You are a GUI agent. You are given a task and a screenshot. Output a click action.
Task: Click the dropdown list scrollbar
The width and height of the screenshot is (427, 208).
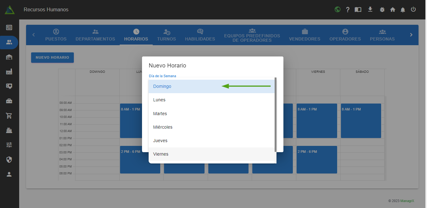(276, 115)
